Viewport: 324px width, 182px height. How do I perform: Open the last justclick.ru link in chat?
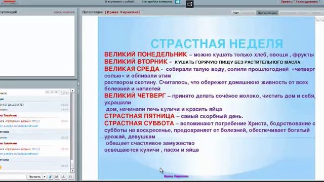20,154
